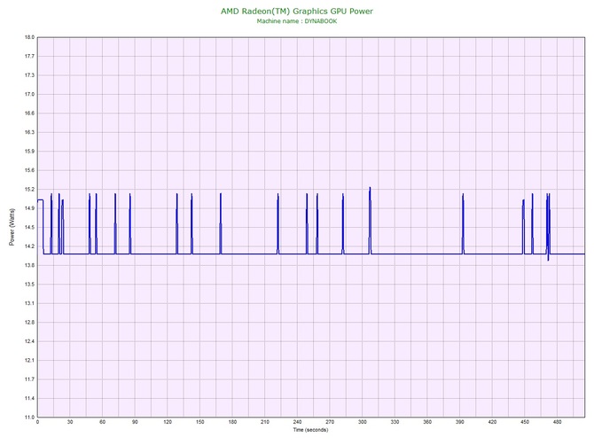Click the 16.6 value on the Y axis
594x445 pixels.
[x=28, y=113]
